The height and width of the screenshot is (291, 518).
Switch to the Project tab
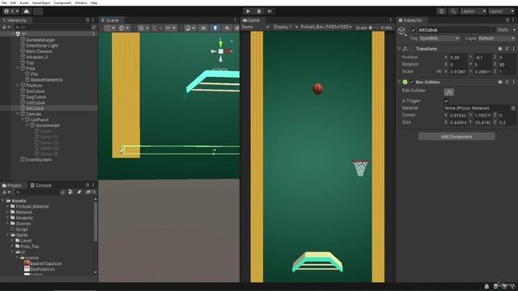point(12,185)
